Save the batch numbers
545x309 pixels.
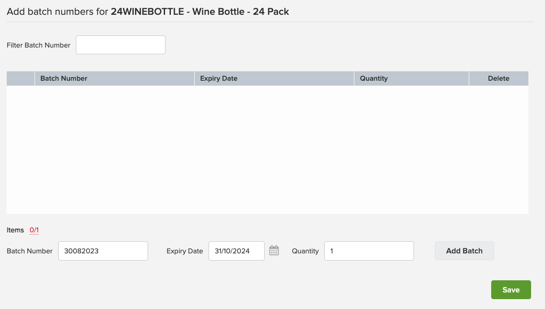coord(510,289)
